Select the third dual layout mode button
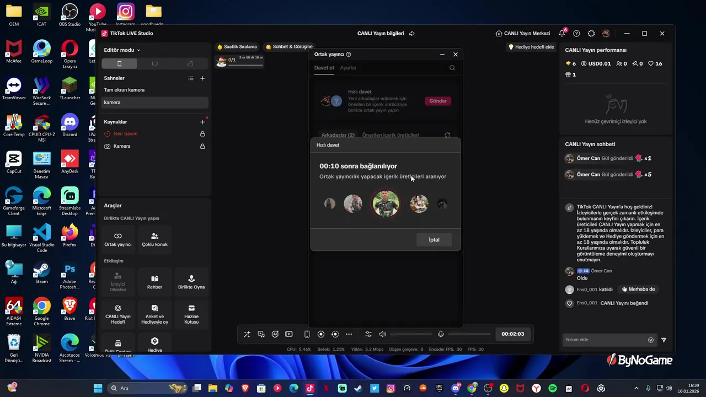The height and width of the screenshot is (397, 706). [x=190, y=64]
